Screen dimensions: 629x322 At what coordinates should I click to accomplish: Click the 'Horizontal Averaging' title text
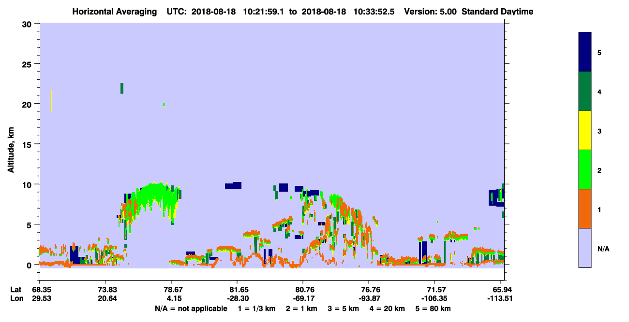point(115,11)
